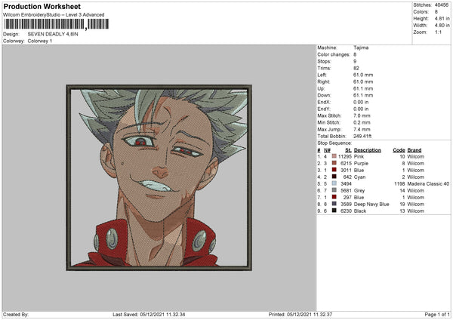Click the Printed timestamp in footer
This screenshot has height=320, width=453.
[300, 314]
